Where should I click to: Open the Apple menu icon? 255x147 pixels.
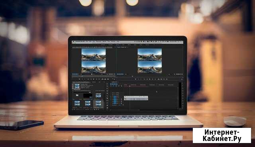pyautogui.click(x=73, y=42)
